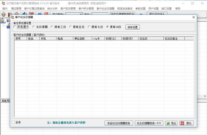Click the export button's green icon
The image size is (207, 135).
click(168, 123)
